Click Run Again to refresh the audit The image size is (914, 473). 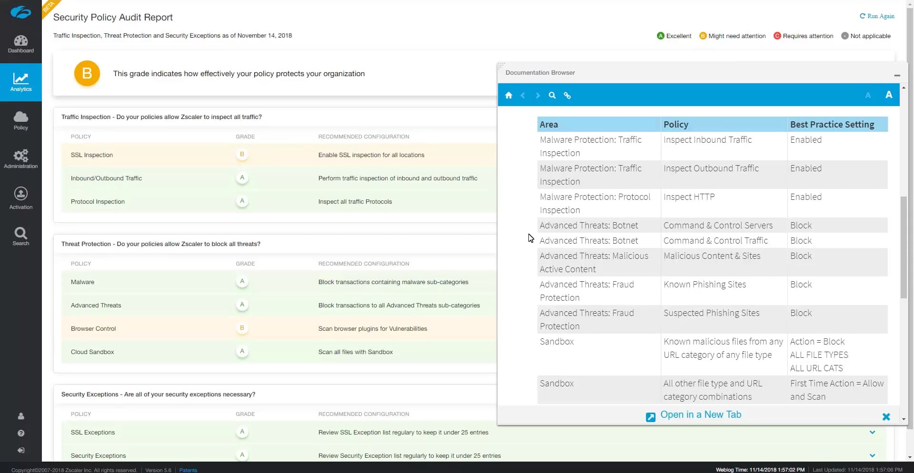pos(877,16)
